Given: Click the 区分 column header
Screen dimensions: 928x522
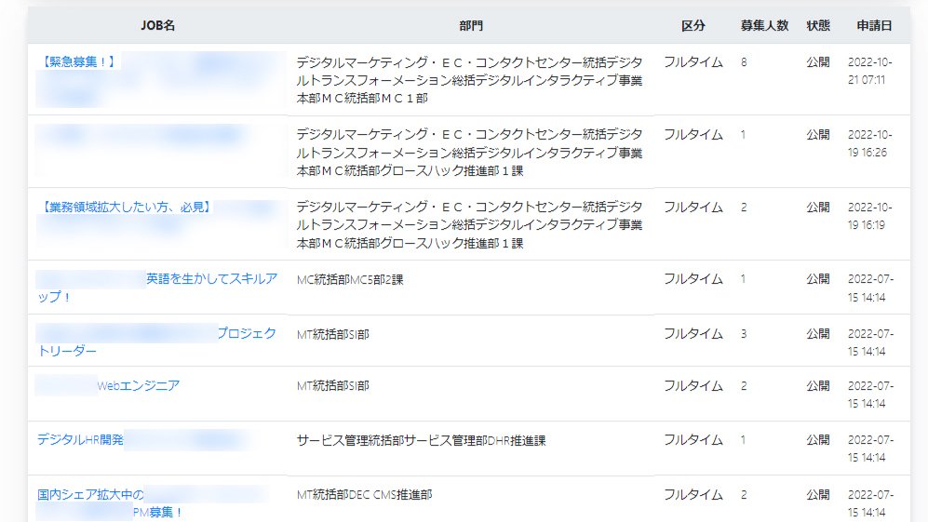Looking at the screenshot, I should pyautogui.click(x=693, y=26).
